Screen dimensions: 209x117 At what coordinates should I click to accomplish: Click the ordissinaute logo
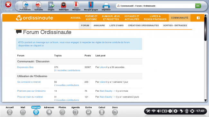(34, 18)
